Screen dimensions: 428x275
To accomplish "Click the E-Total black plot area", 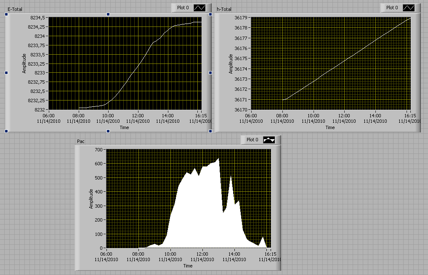I will (x=125, y=63).
